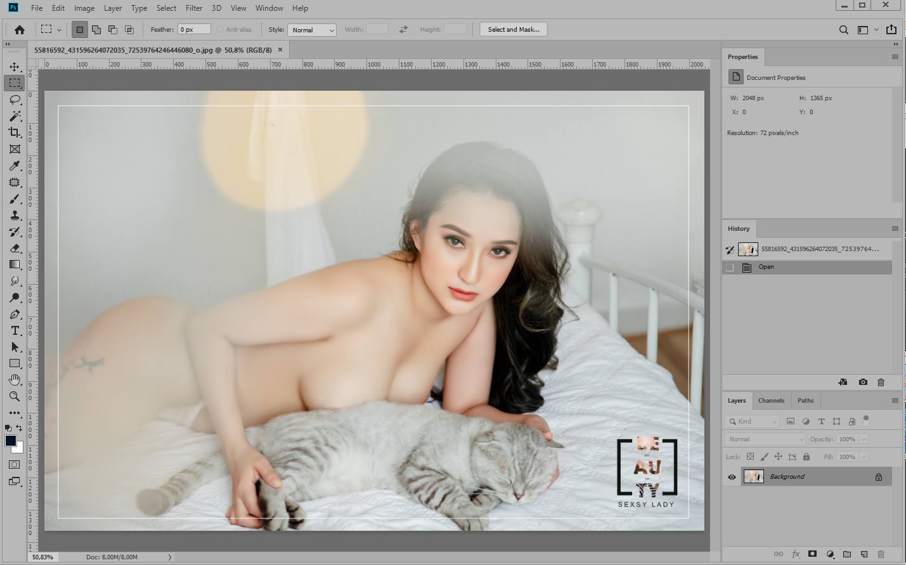
Task: Select the Hand tool
Action: point(15,380)
